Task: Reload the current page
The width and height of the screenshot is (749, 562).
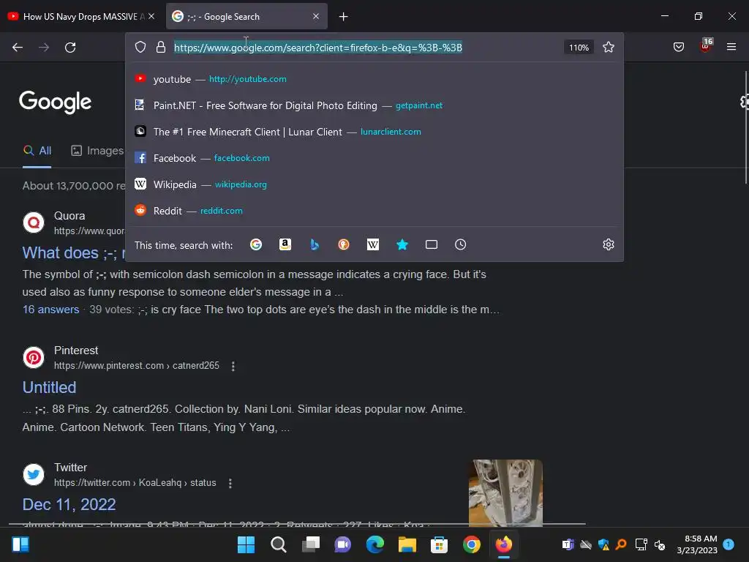Action: [70, 48]
